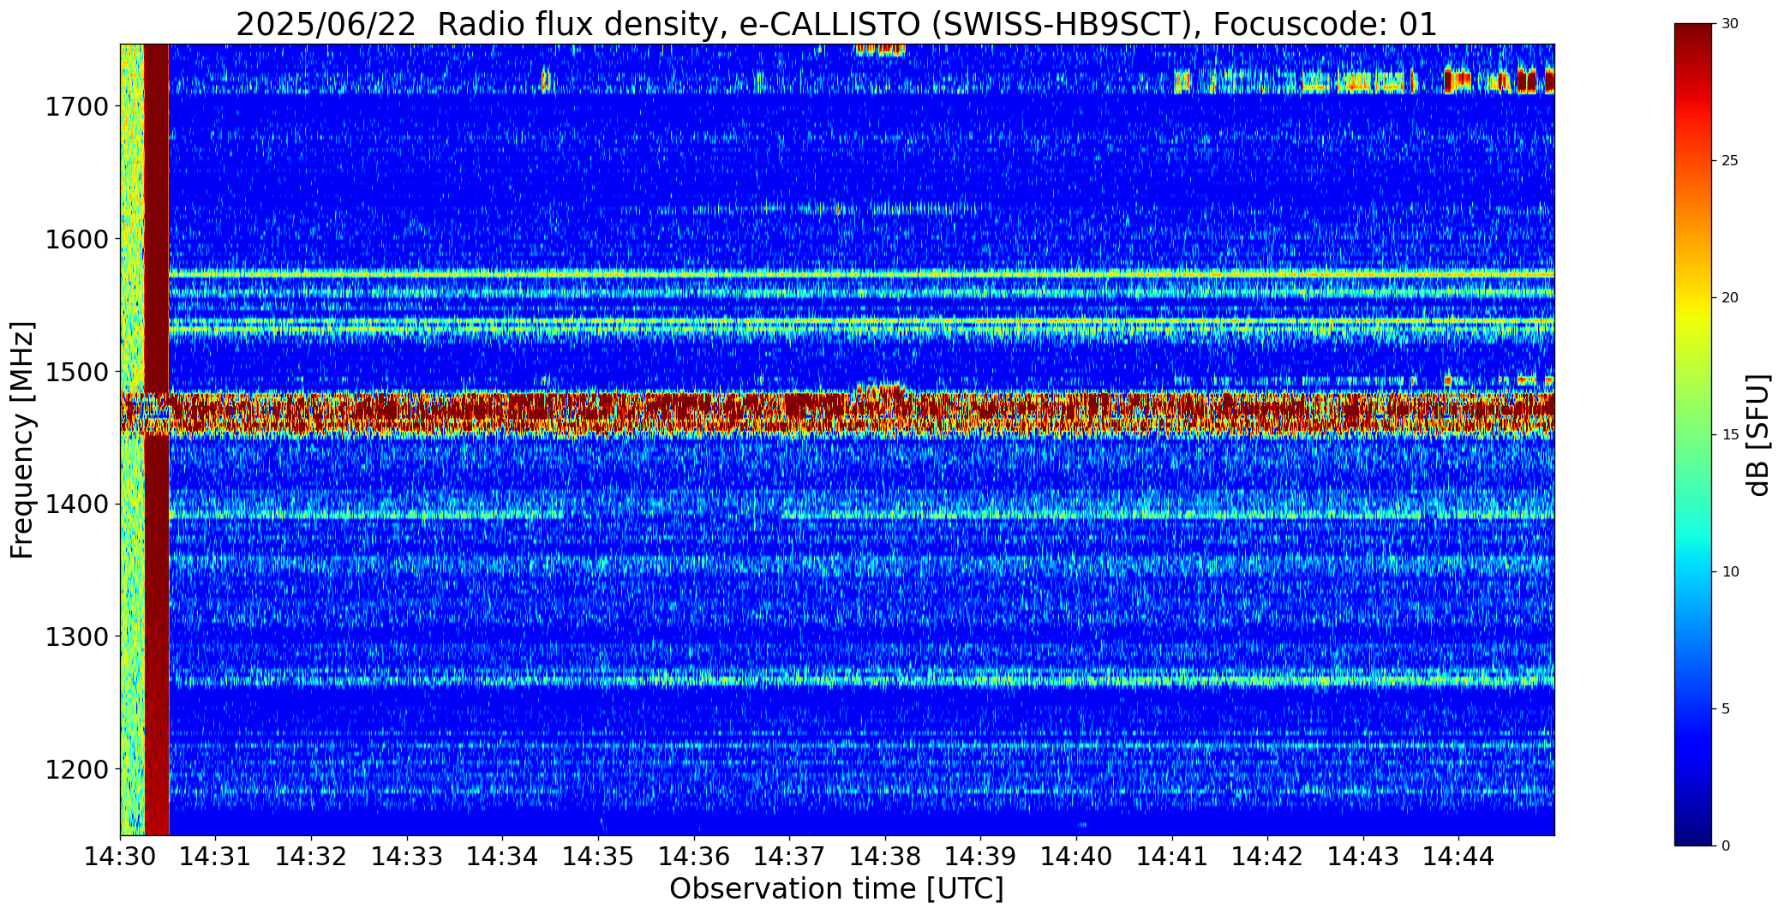The width and height of the screenshot is (1784, 914).
Task: Click the 14:37 time tick label
Action: tap(789, 857)
